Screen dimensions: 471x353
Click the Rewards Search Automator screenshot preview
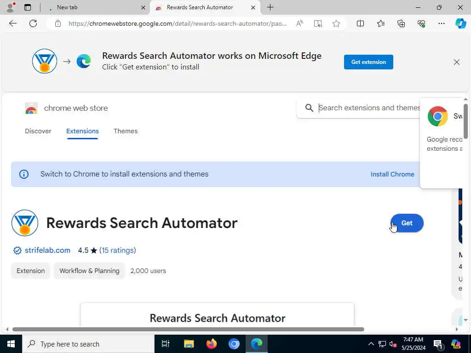(217, 314)
